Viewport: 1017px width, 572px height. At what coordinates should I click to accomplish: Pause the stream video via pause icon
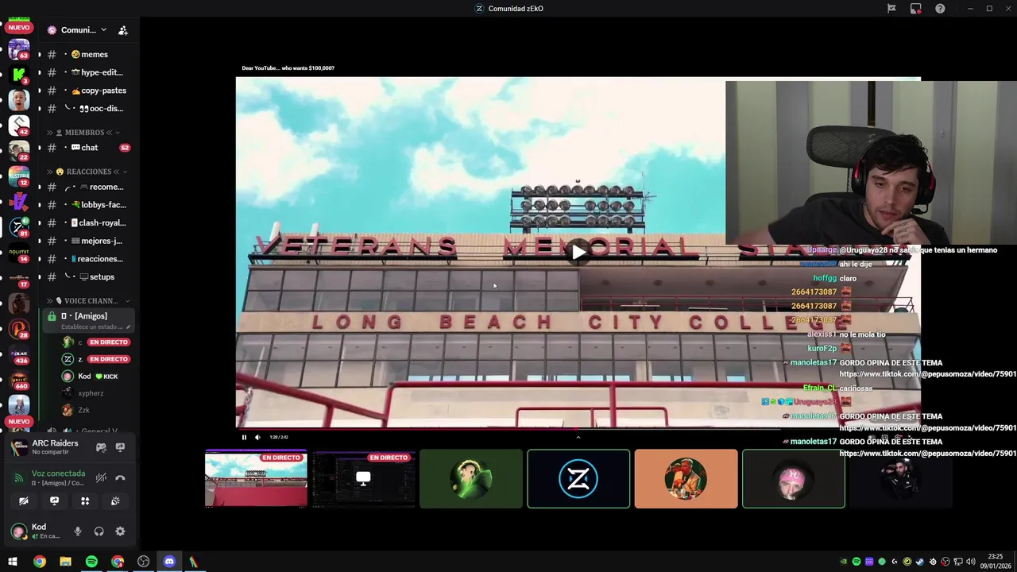244,437
